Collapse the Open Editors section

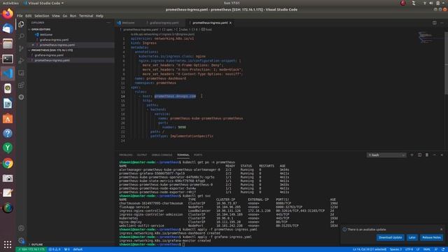41,29
